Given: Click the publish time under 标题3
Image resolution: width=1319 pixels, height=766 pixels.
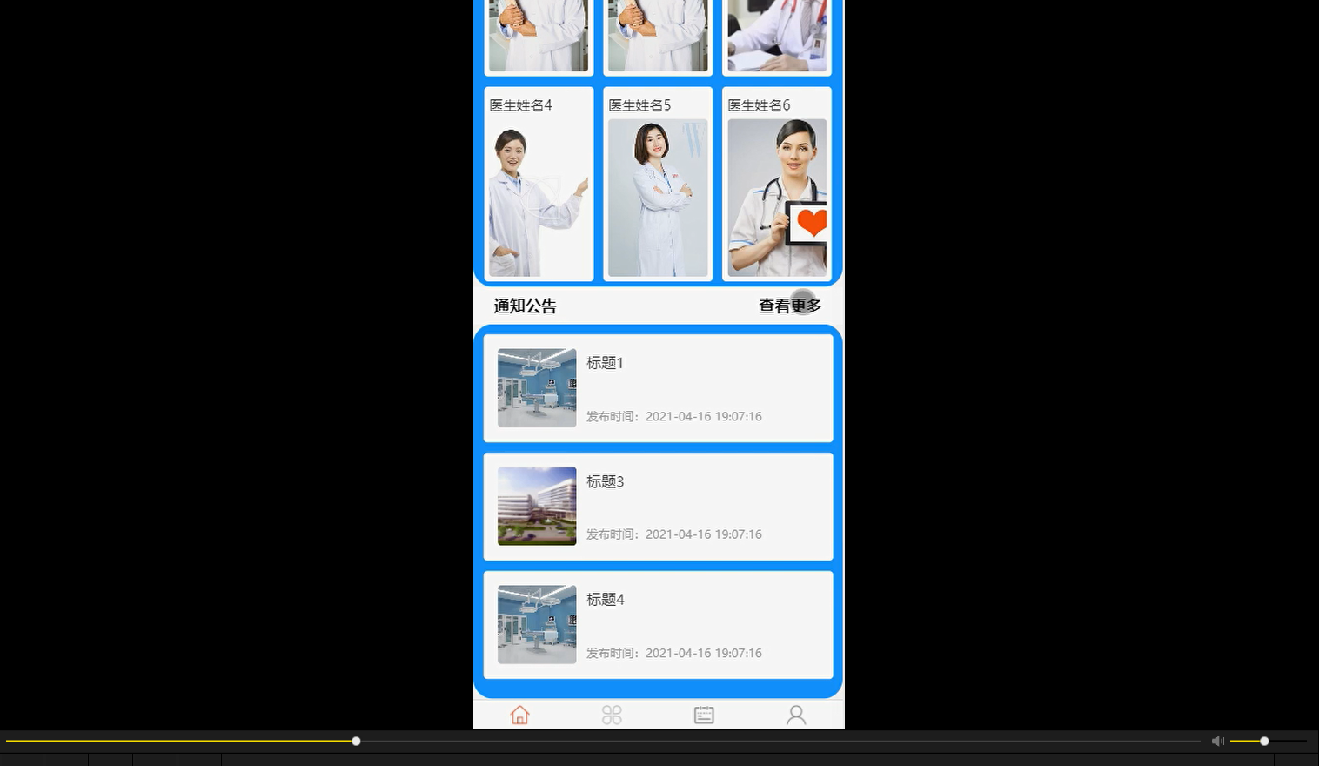Looking at the screenshot, I should tap(673, 534).
